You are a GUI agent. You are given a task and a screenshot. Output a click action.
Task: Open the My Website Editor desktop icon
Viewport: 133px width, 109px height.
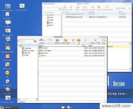(x=7, y=99)
